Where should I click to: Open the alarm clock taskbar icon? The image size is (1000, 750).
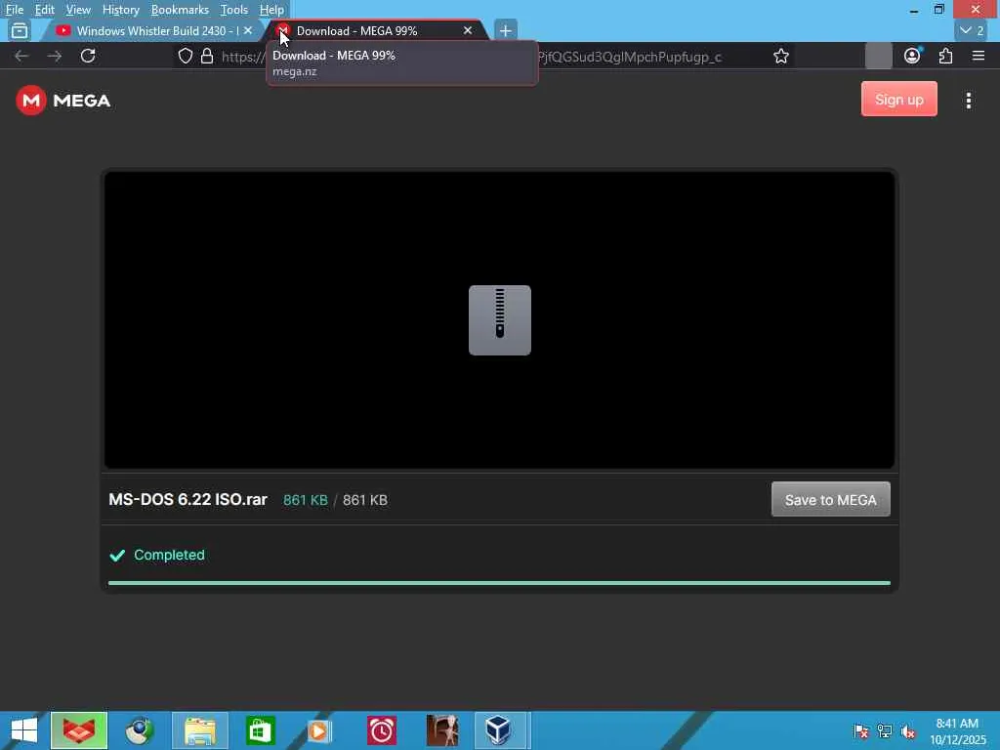382,730
